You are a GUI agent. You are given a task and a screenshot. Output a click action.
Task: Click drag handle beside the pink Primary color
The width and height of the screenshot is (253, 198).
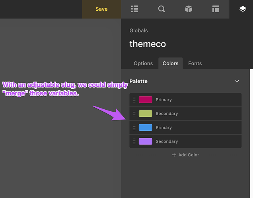pyautogui.click(x=134, y=100)
